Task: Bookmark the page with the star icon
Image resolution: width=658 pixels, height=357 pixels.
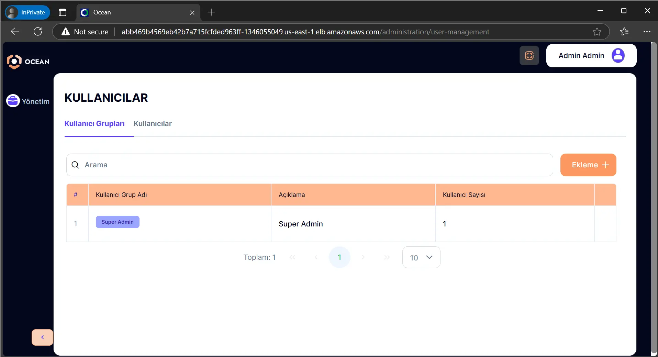Action: 597,32
